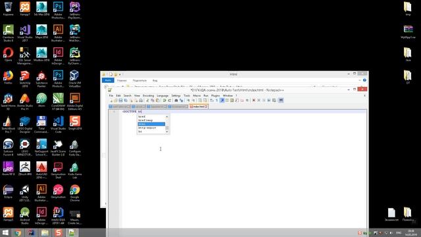
Task: Toggle Show All Characters icon
Action: coord(216,100)
